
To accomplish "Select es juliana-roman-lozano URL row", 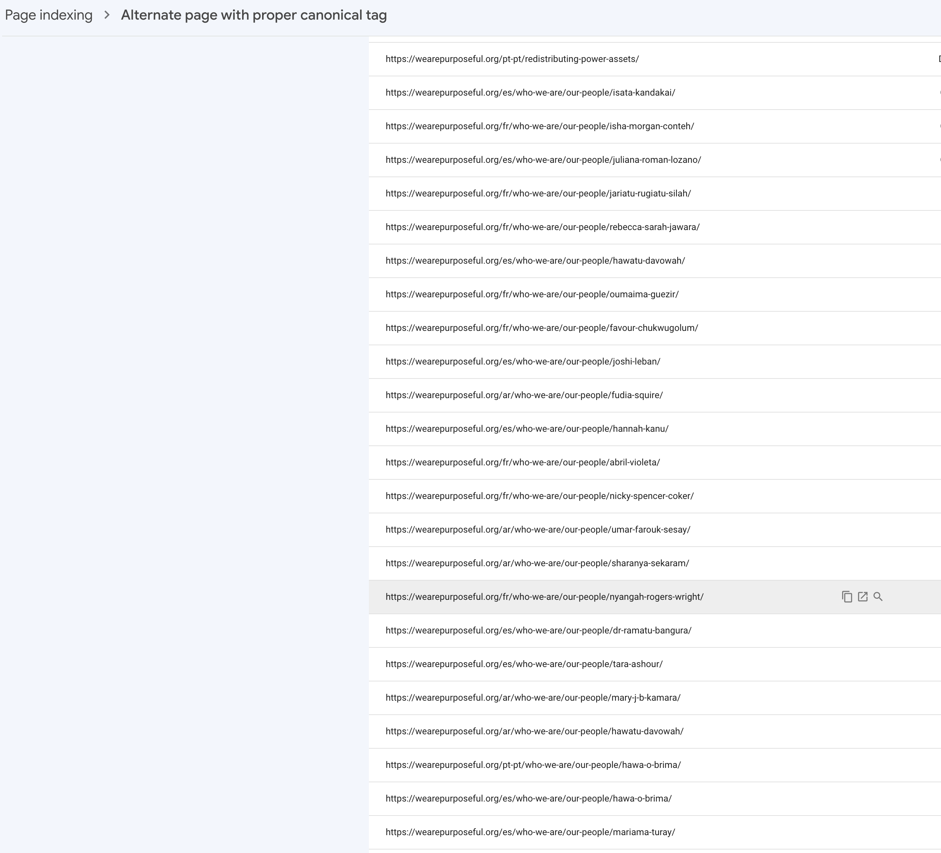I will tap(655, 160).
